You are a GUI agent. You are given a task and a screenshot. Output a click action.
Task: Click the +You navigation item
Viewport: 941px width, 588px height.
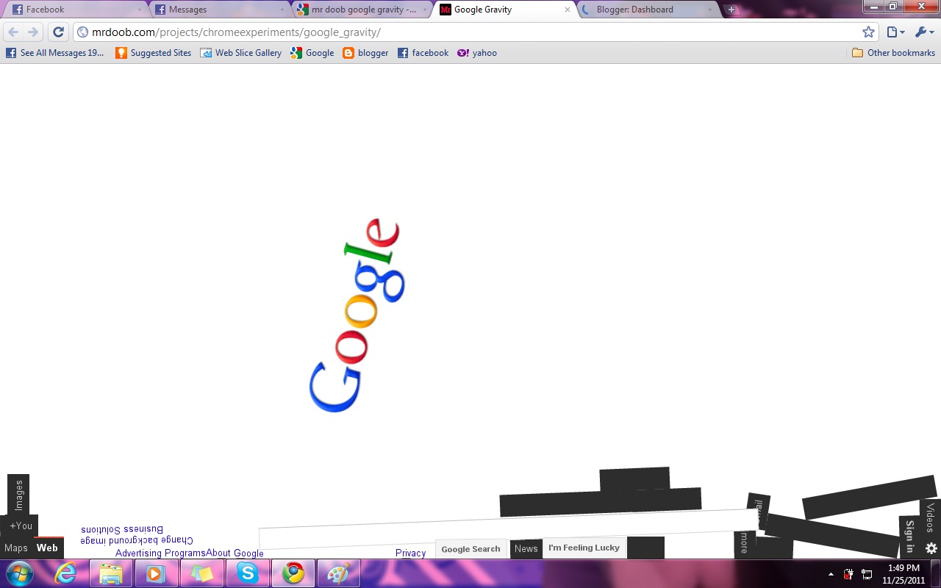click(x=21, y=526)
